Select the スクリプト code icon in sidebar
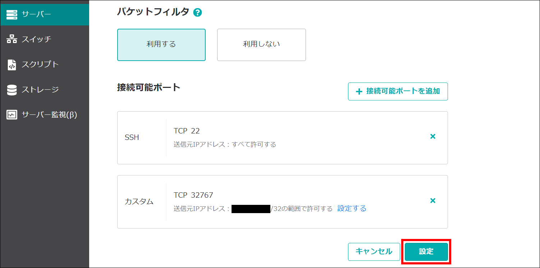 pyautogui.click(x=12, y=65)
